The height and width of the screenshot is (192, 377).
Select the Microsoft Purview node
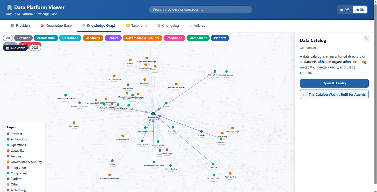pos(215,71)
